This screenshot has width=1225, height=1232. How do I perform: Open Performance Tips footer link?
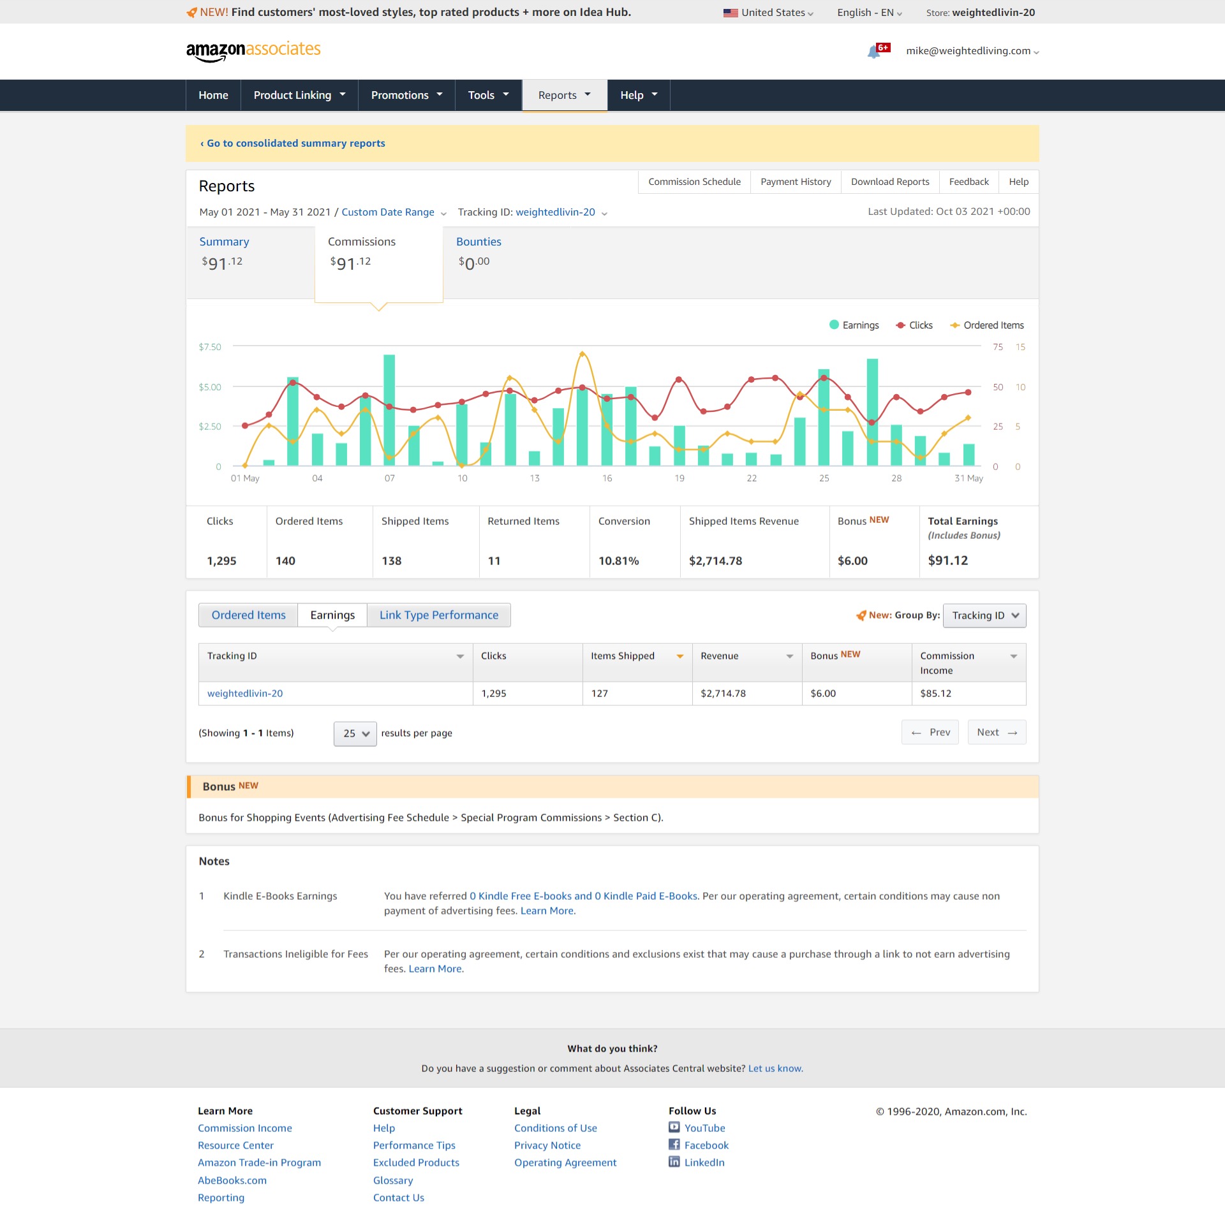coord(414,1145)
